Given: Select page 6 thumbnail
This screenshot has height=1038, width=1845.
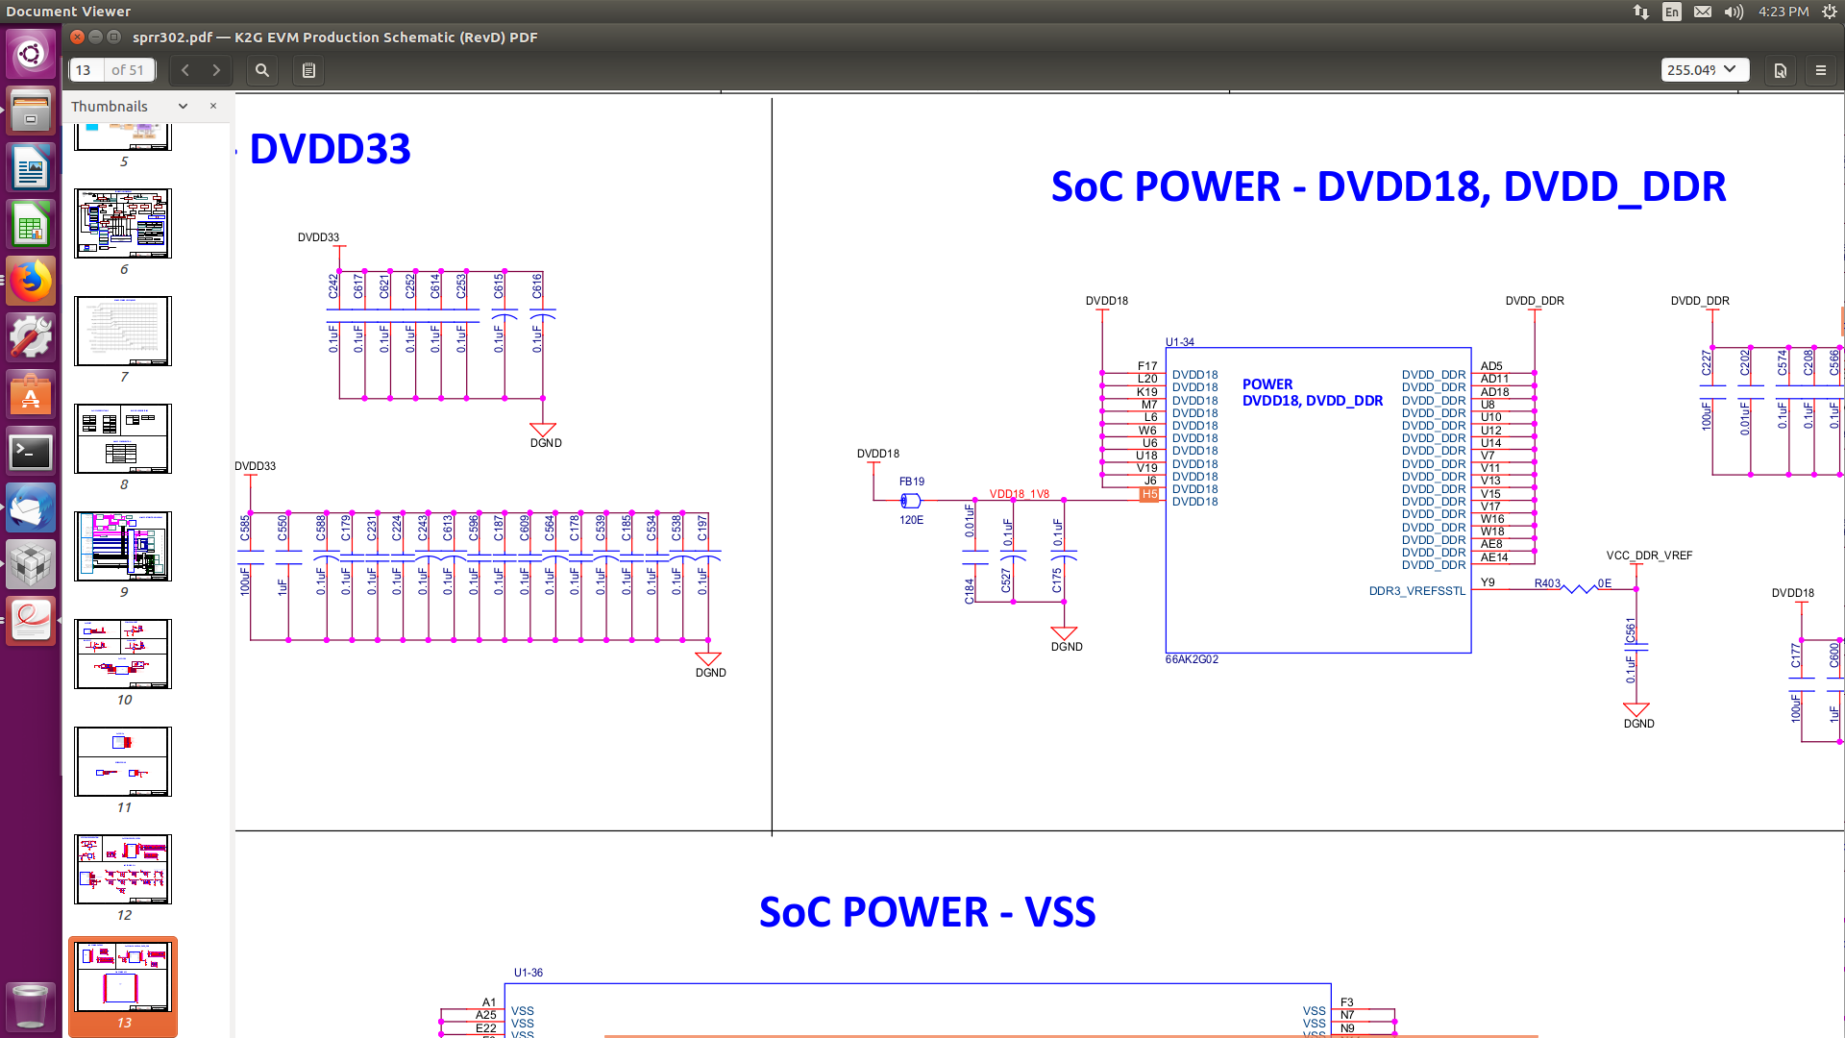Looking at the screenshot, I should click(x=123, y=223).
